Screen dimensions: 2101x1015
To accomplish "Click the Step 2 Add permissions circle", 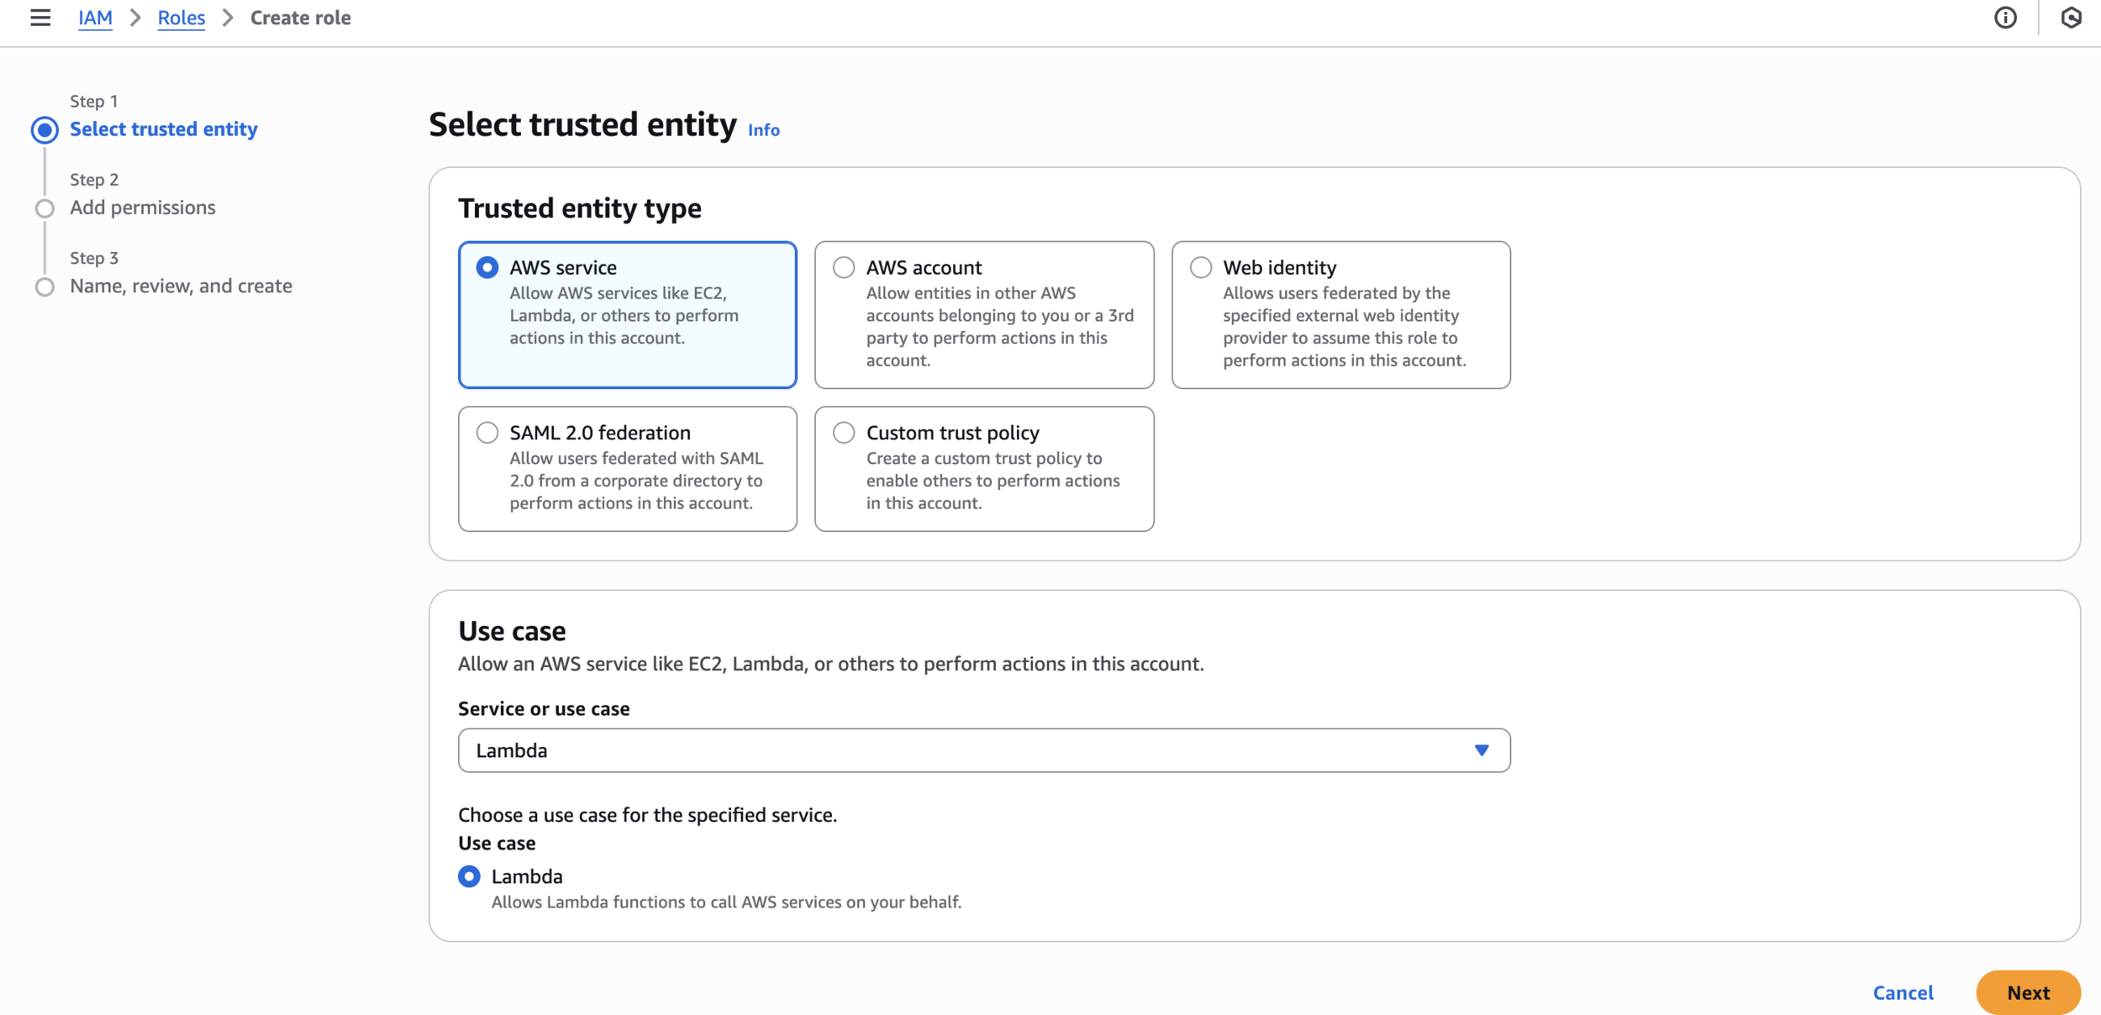I will coord(45,208).
